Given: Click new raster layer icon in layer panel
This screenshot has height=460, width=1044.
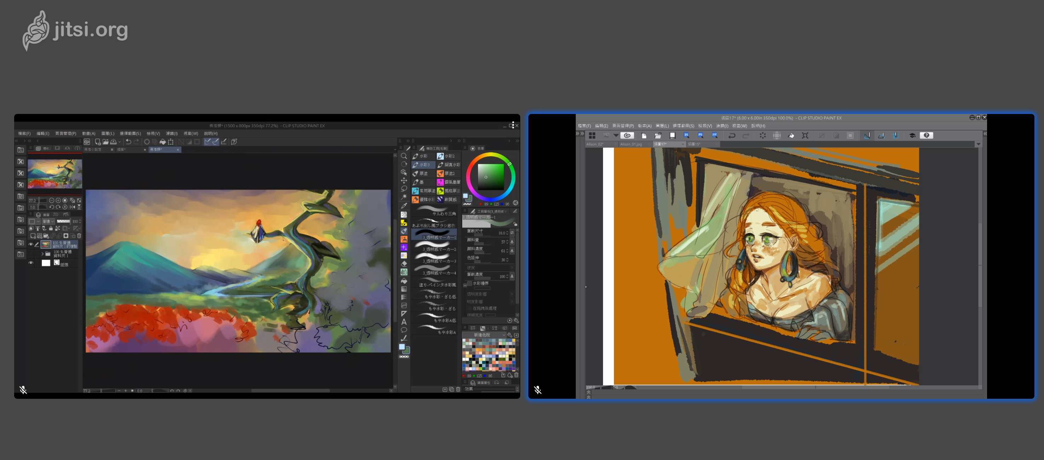Looking at the screenshot, I should [33, 236].
